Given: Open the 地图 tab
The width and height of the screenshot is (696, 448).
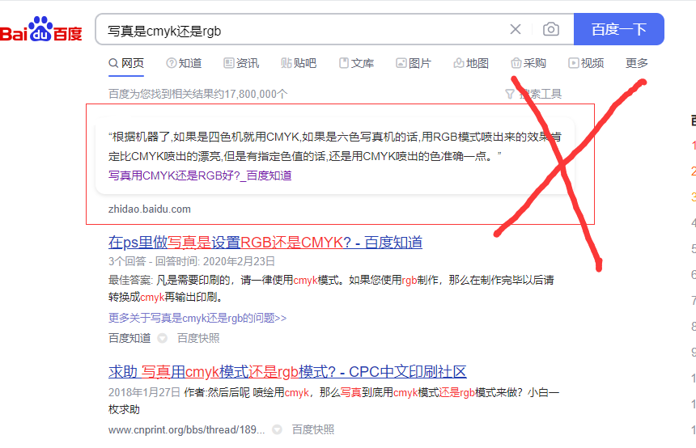Looking at the screenshot, I should click(471, 63).
